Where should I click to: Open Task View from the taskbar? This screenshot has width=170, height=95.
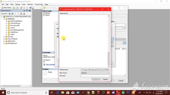[x=52, y=93]
